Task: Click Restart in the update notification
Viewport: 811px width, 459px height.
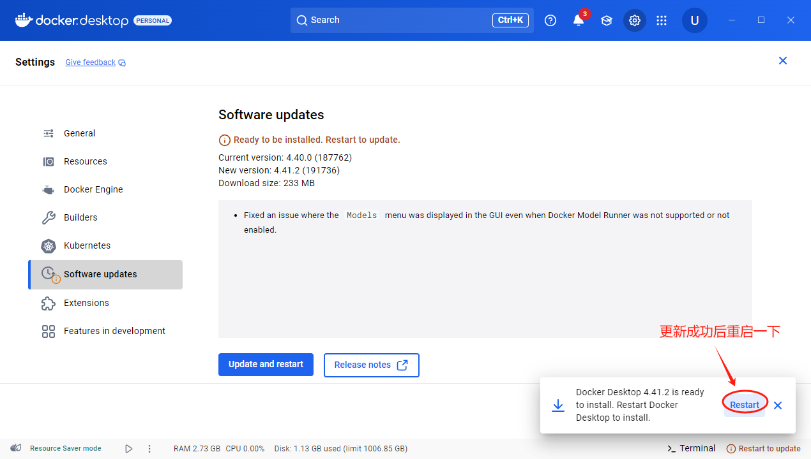Action: click(745, 405)
